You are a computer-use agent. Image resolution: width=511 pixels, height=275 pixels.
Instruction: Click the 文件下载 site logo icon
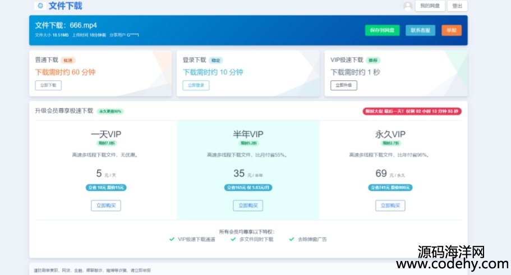click(x=40, y=6)
